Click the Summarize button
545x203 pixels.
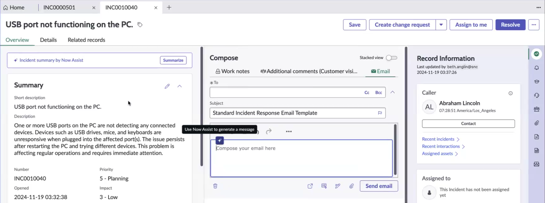173,60
